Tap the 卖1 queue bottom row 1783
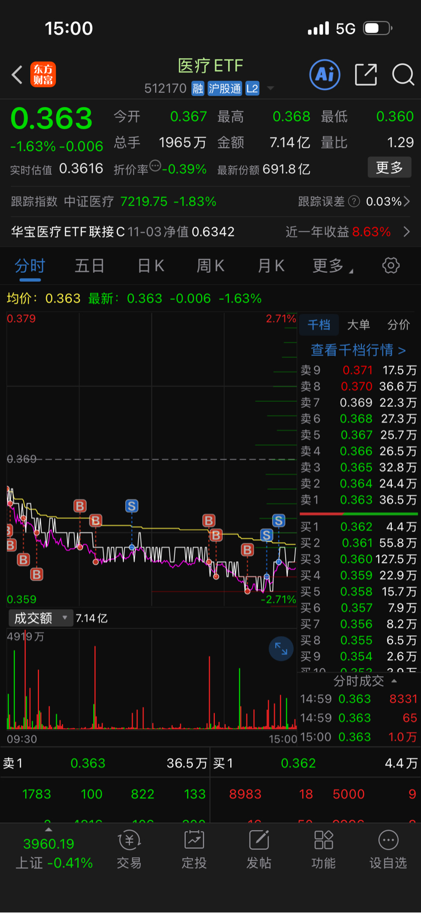This screenshot has height=913, width=421. pyautogui.click(x=37, y=794)
